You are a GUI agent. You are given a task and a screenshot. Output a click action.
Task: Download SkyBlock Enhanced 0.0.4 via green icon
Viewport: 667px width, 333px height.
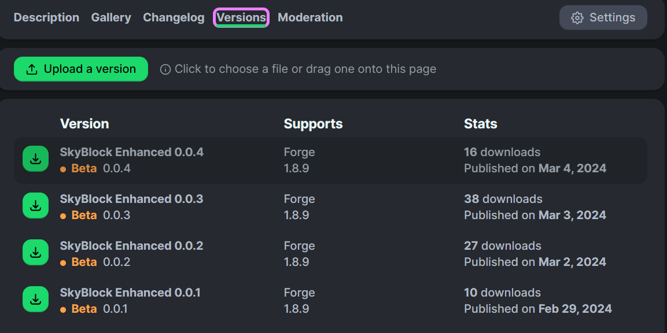36,158
